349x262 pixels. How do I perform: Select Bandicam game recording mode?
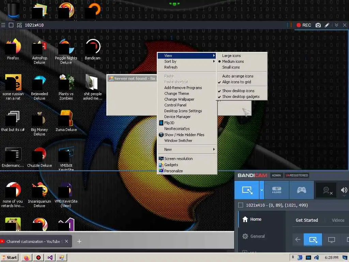302,190
